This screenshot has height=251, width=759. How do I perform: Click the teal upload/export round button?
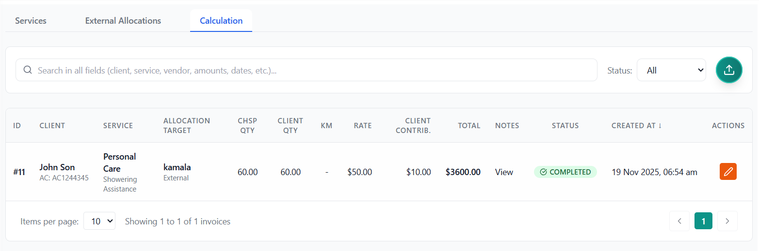pyautogui.click(x=729, y=70)
